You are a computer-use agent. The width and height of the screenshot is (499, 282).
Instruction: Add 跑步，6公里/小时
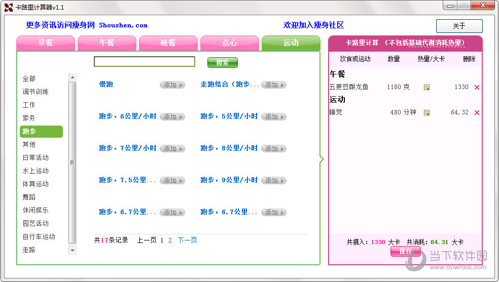pyautogui.click(x=172, y=116)
